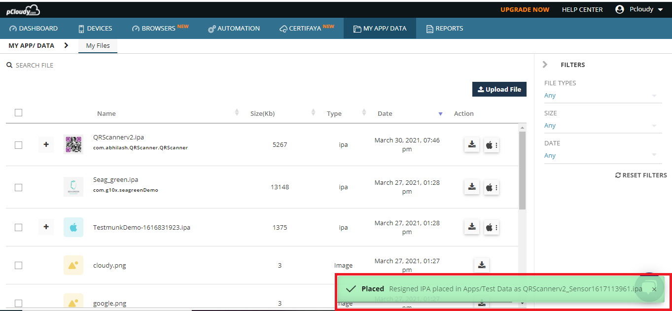Image resolution: width=672 pixels, height=311 pixels.
Task: Open Apple options for TestmunkDemo-1616831923.ipa
Action: coord(491,227)
